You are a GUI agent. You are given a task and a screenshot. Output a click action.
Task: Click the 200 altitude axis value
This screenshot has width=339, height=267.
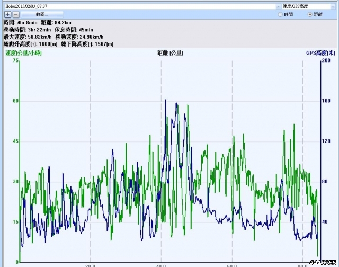point(326,60)
